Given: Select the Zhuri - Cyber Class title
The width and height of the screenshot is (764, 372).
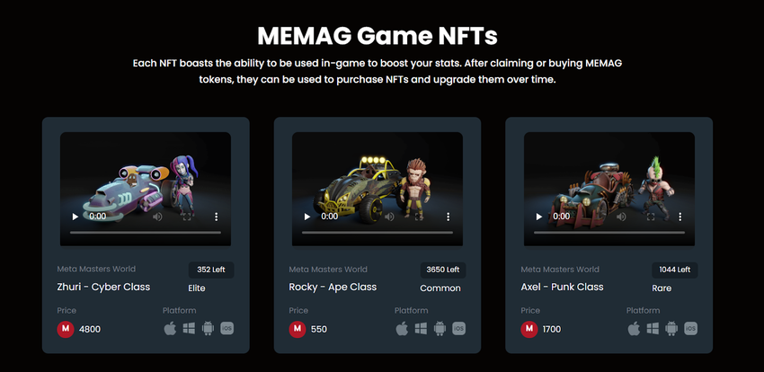Looking at the screenshot, I should click(103, 287).
